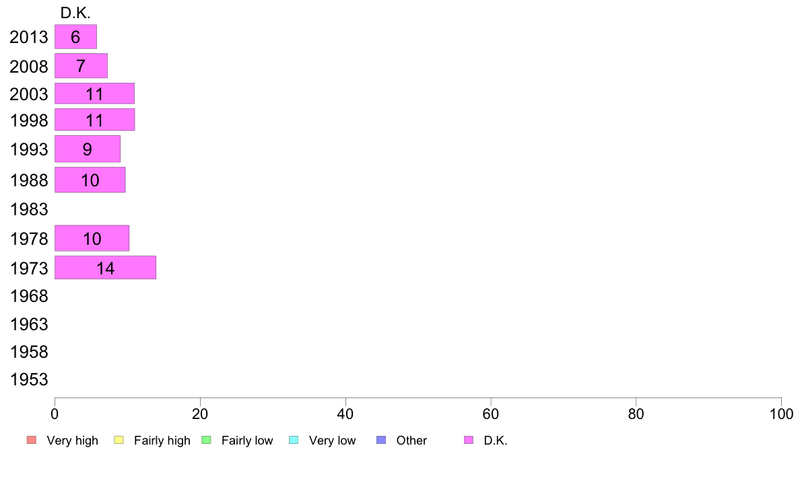Click the 100 tick label on x-axis
This screenshot has height=495, width=800.
point(781,414)
